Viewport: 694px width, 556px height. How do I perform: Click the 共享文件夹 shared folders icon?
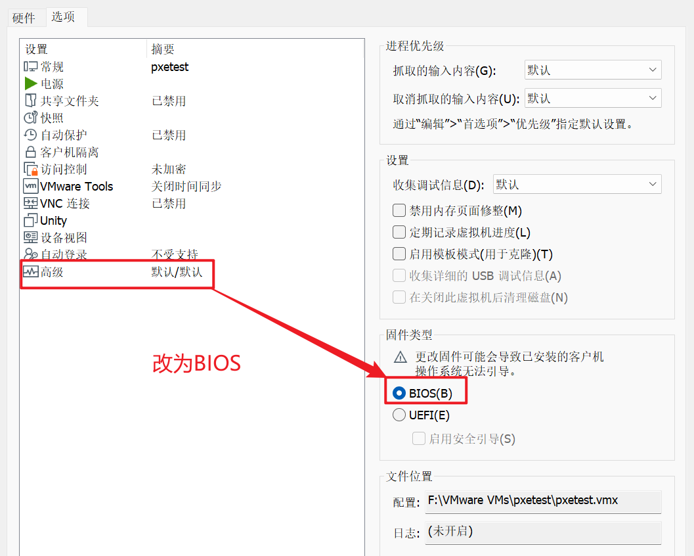click(x=31, y=101)
